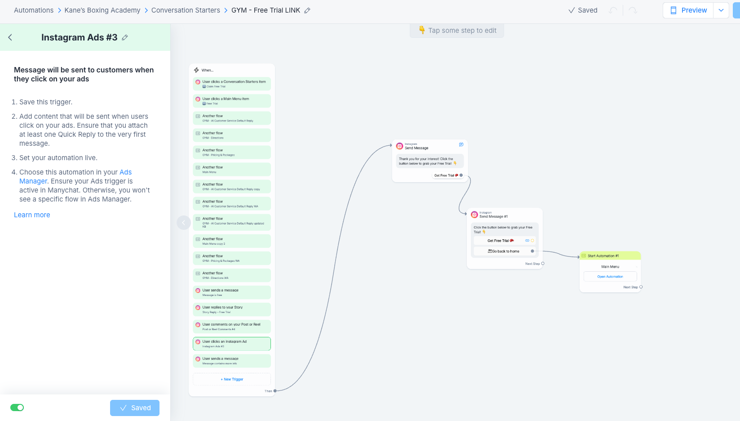Select 'User sends a message - Message is free' trigger
Image resolution: width=740 pixels, height=421 pixels.
[232, 292]
